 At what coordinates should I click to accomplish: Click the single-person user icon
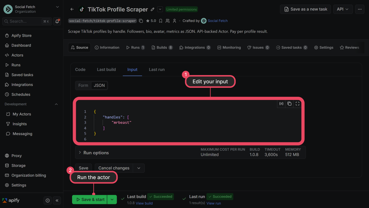click(x=174, y=21)
